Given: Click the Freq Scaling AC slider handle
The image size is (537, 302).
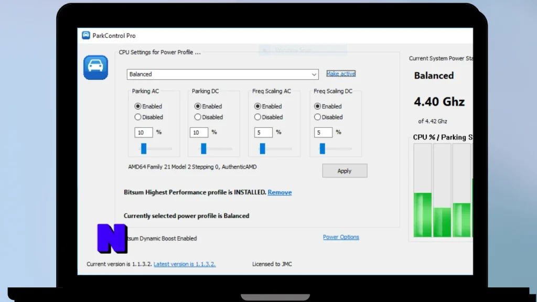Looking at the screenshot, I should pyautogui.click(x=263, y=148).
